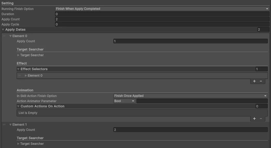Collapse Custom Actions On Action list
Image resolution: width=271 pixels, height=148 pixels.
pyautogui.click(x=18, y=106)
